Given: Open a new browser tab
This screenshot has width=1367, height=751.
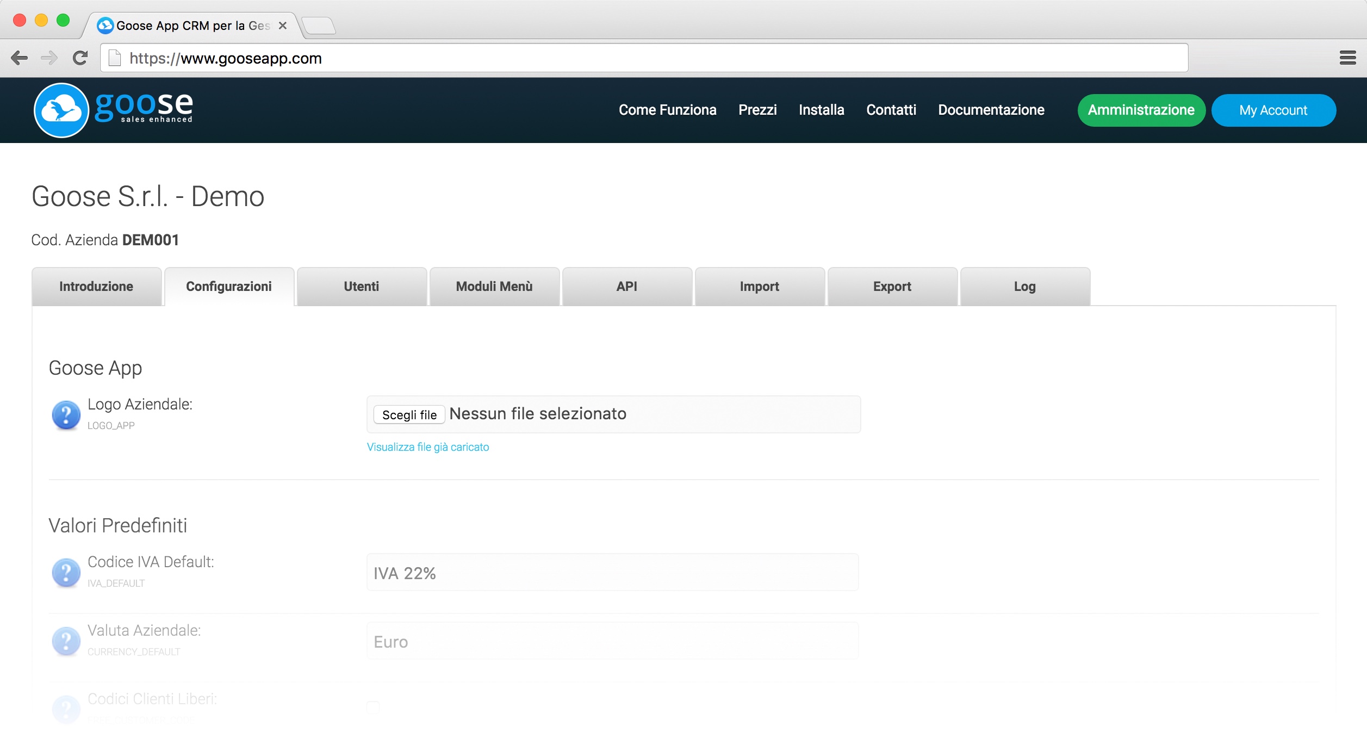Looking at the screenshot, I should coord(319,26).
